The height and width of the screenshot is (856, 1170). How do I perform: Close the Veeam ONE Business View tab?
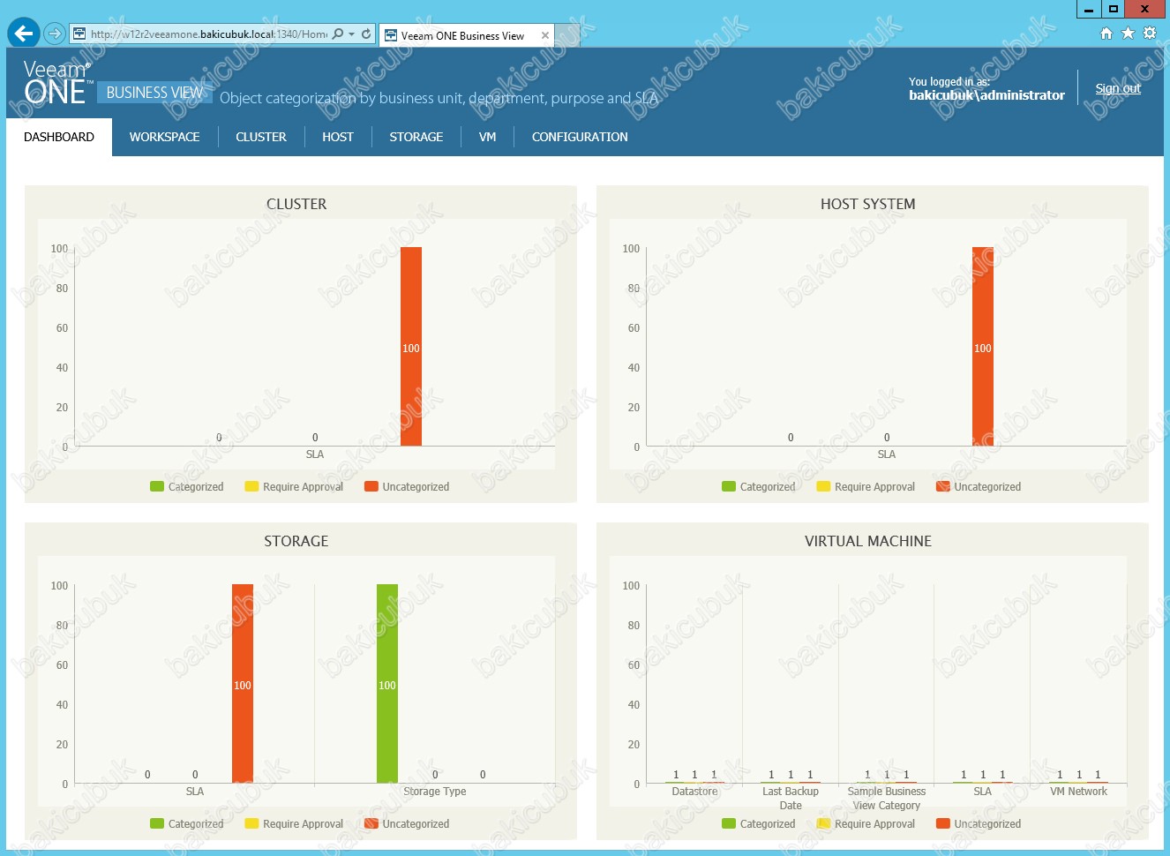coord(545,36)
